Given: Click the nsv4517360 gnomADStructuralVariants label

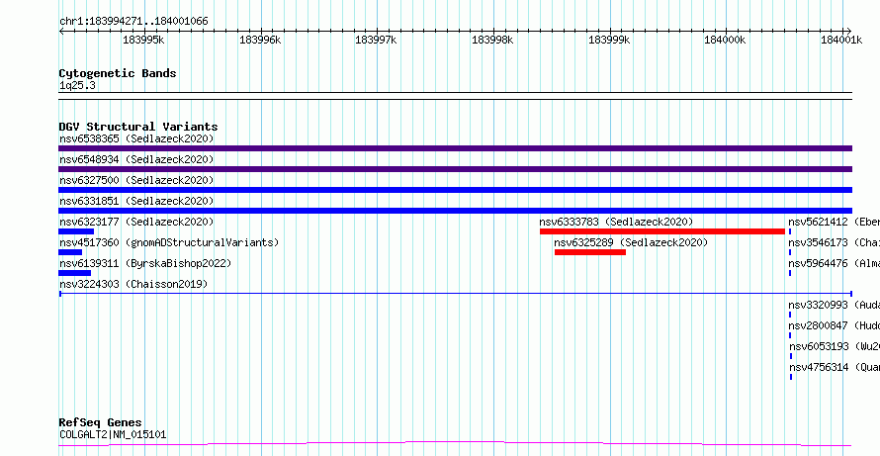Looking at the screenshot, I should coord(169,242).
